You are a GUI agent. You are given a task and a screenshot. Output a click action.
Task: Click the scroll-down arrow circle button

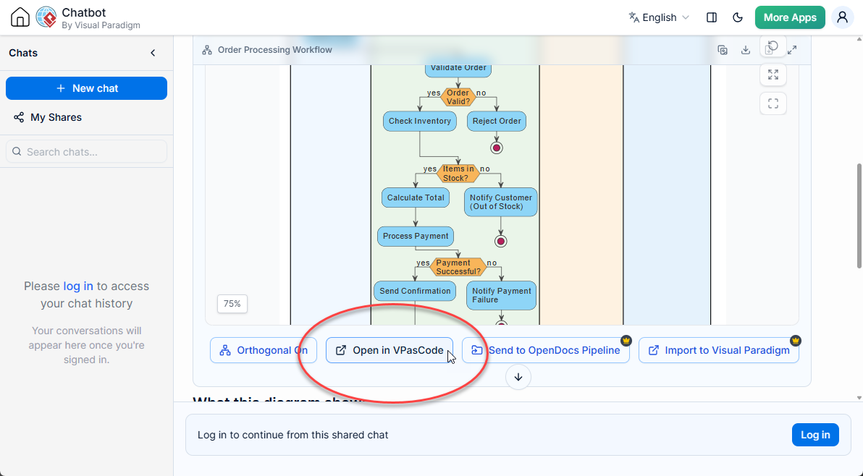518,377
